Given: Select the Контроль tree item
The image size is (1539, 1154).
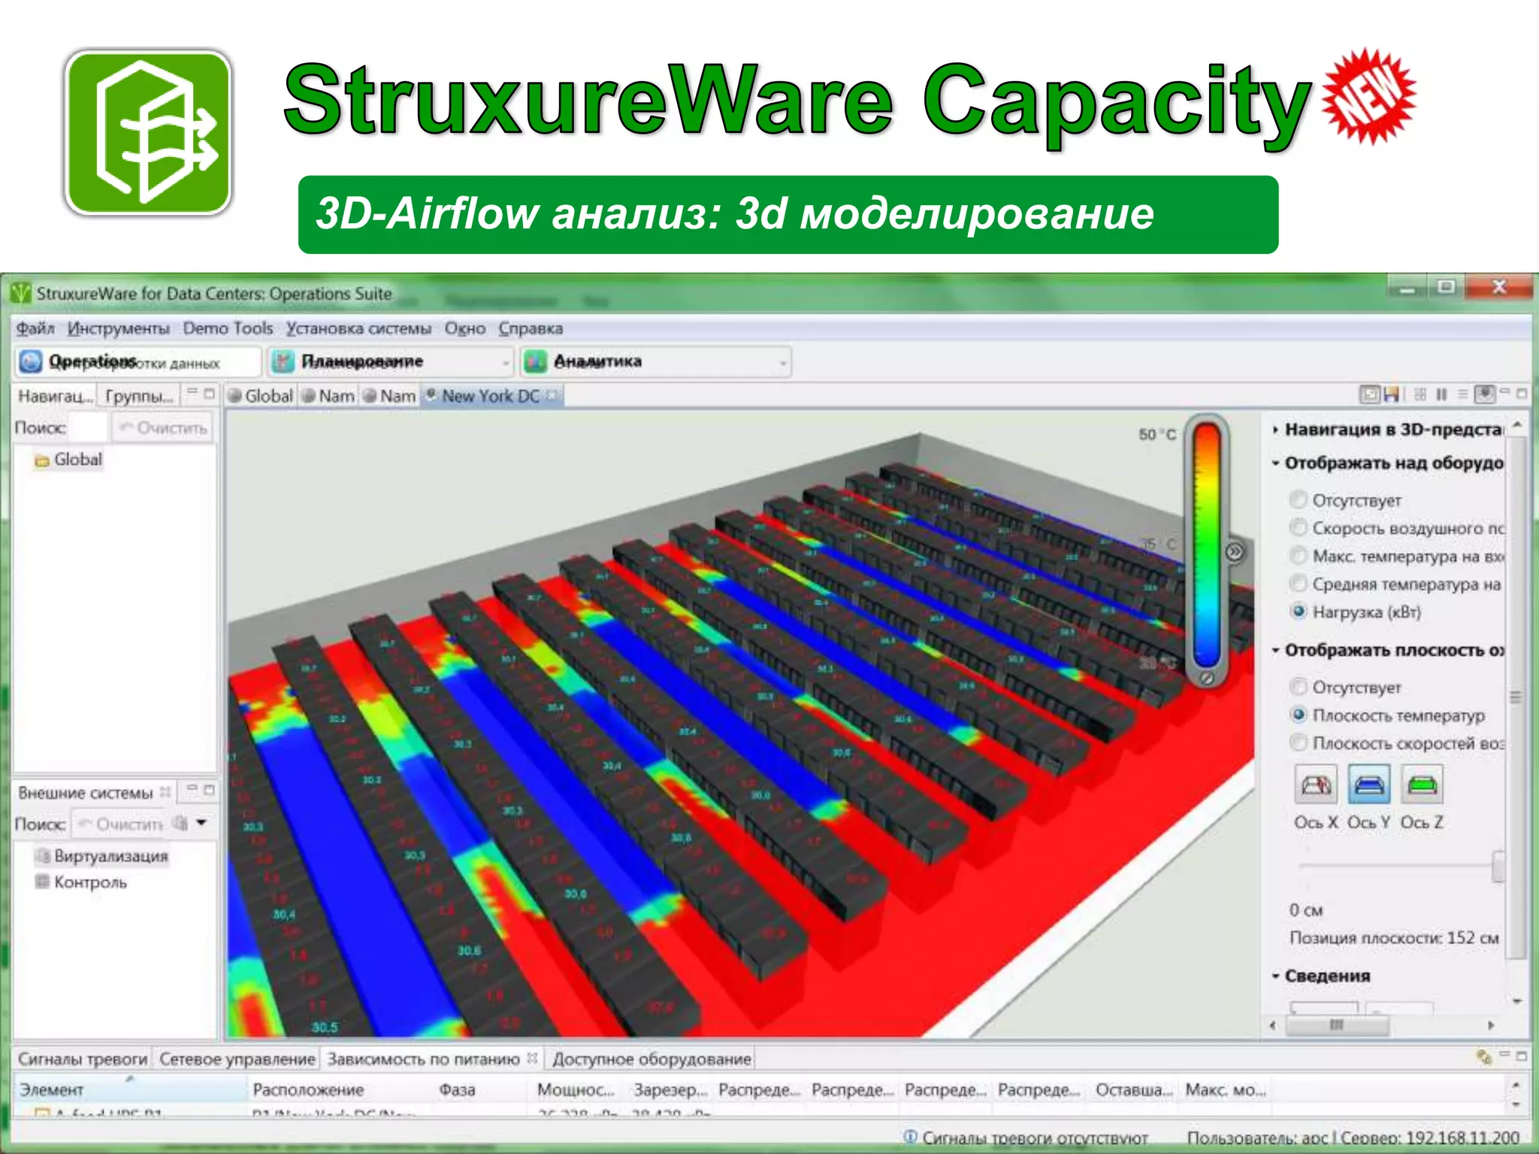Looking at the screenshot, I should point(81,882).
